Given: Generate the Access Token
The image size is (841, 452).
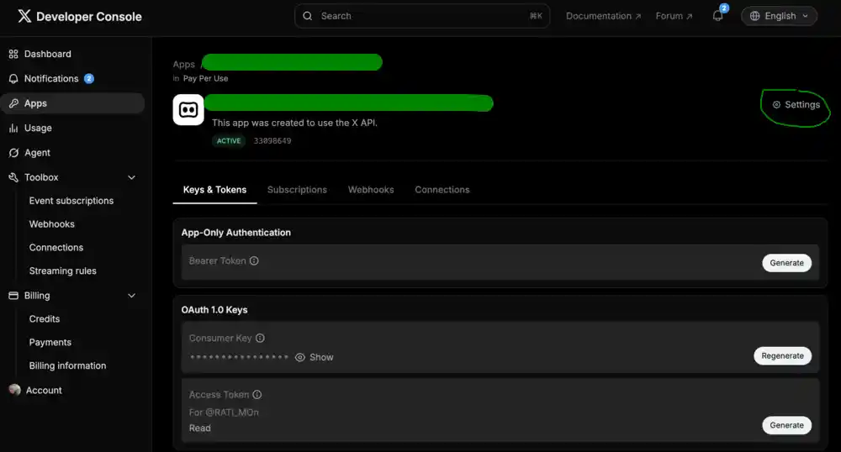Looking at the screenshot, I should [x=787, y=425].
